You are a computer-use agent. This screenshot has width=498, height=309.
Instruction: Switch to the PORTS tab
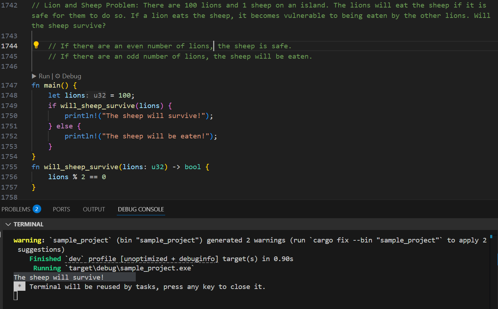pos(61,209)
